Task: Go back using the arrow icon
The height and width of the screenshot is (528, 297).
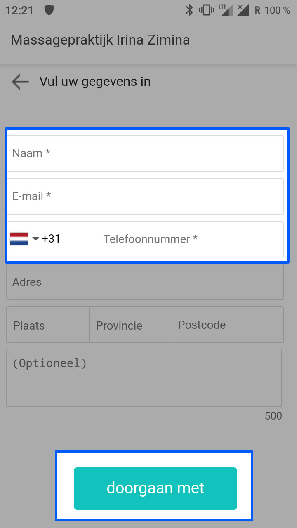Action: point(20,82)
